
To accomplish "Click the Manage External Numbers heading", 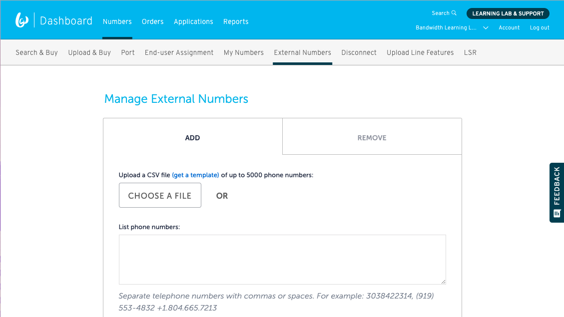I will (176, 99).
